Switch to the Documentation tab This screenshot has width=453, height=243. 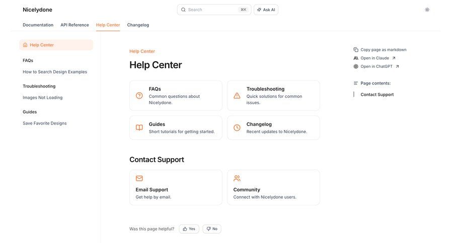tap(38, 25)
